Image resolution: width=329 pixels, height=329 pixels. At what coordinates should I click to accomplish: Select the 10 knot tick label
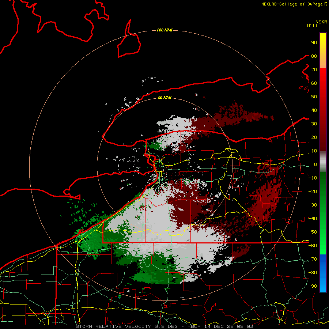(x=314, y=151)
